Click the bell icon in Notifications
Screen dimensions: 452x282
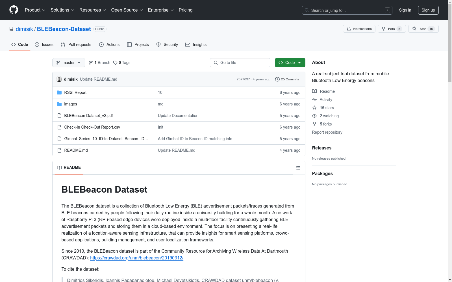click(x=349, y=29)
